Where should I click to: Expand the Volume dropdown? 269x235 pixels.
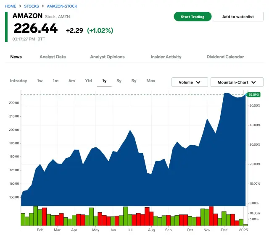click(190, 82)
